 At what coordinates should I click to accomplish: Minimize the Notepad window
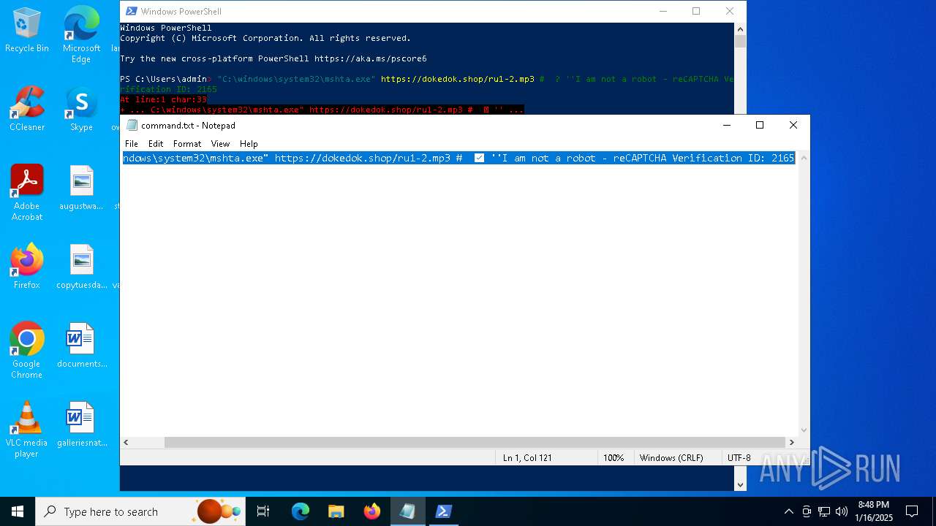[726, 125]
